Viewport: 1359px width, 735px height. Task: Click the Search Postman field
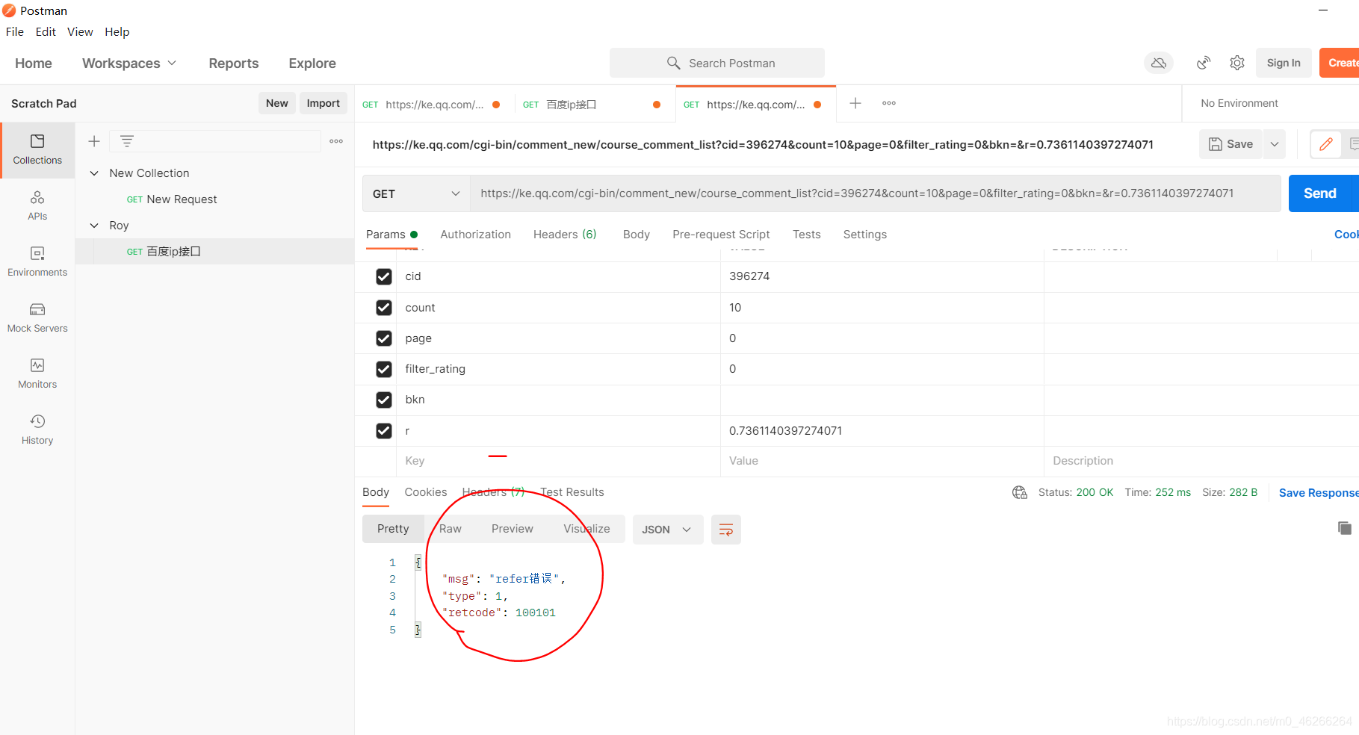(x=717, y=63)
